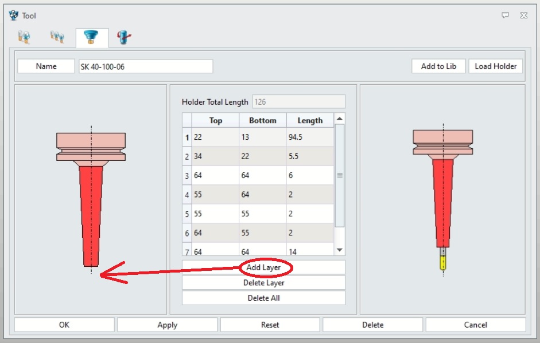This screenshot has height=343, width=540.
Task: Click the Load Holder button
Action: click(x=496, y=66)
